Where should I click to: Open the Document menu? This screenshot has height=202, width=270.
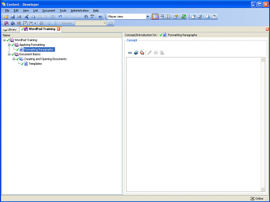tap(49, 11)
